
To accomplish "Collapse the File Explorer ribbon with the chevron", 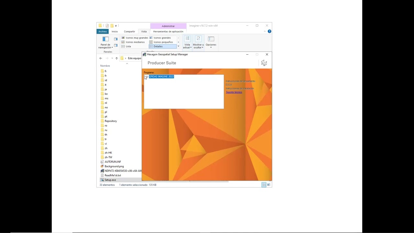I will (x=265, y=31).
